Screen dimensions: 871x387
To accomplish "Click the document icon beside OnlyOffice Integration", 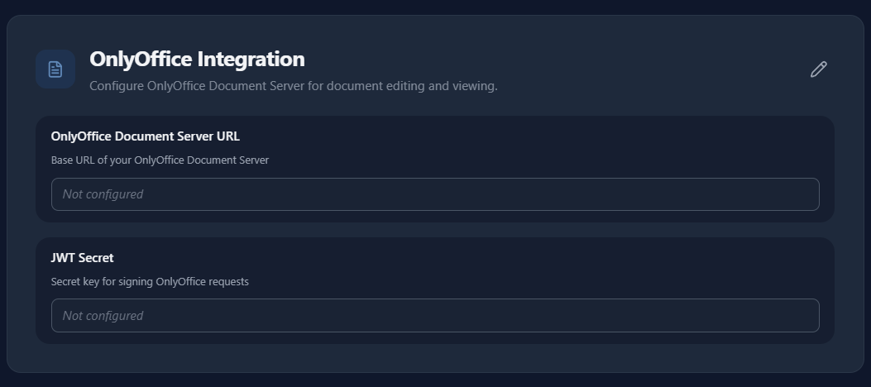I will [x=55, y=69].
